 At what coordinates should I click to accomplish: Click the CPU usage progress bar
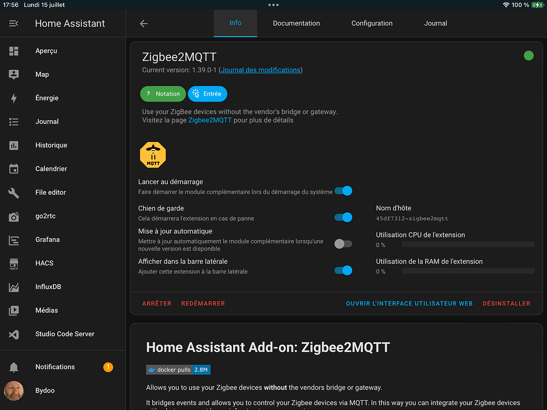click(468, 245)
